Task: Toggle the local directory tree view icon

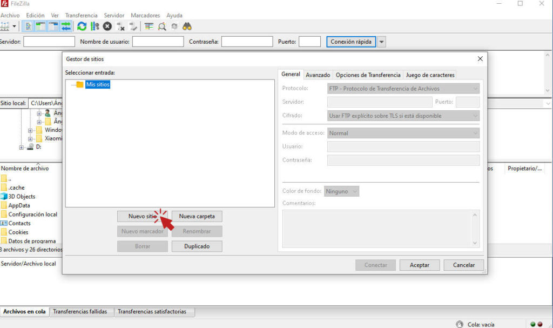Action: click(41, 26)
